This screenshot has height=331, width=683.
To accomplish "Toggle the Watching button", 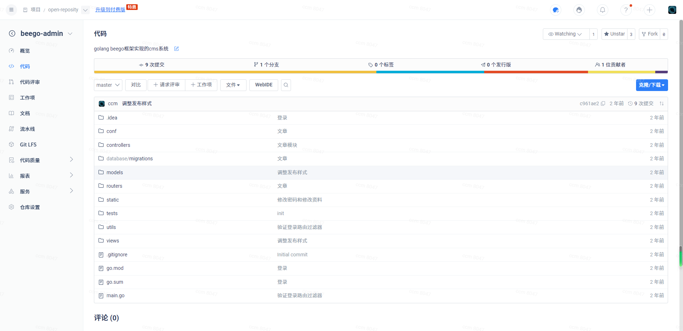I will [x=566, y=34].
